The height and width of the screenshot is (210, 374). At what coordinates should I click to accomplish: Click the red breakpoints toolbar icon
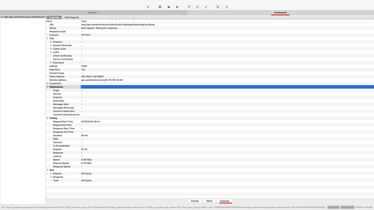[177, 7]
